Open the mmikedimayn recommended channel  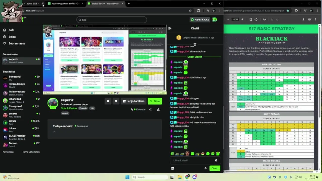pos(21,85)
